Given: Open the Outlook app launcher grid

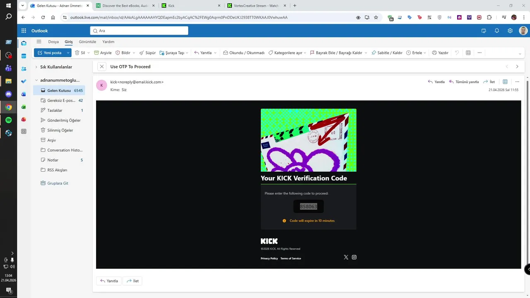Looking at the screenshot, I should [x=24, y=31].
